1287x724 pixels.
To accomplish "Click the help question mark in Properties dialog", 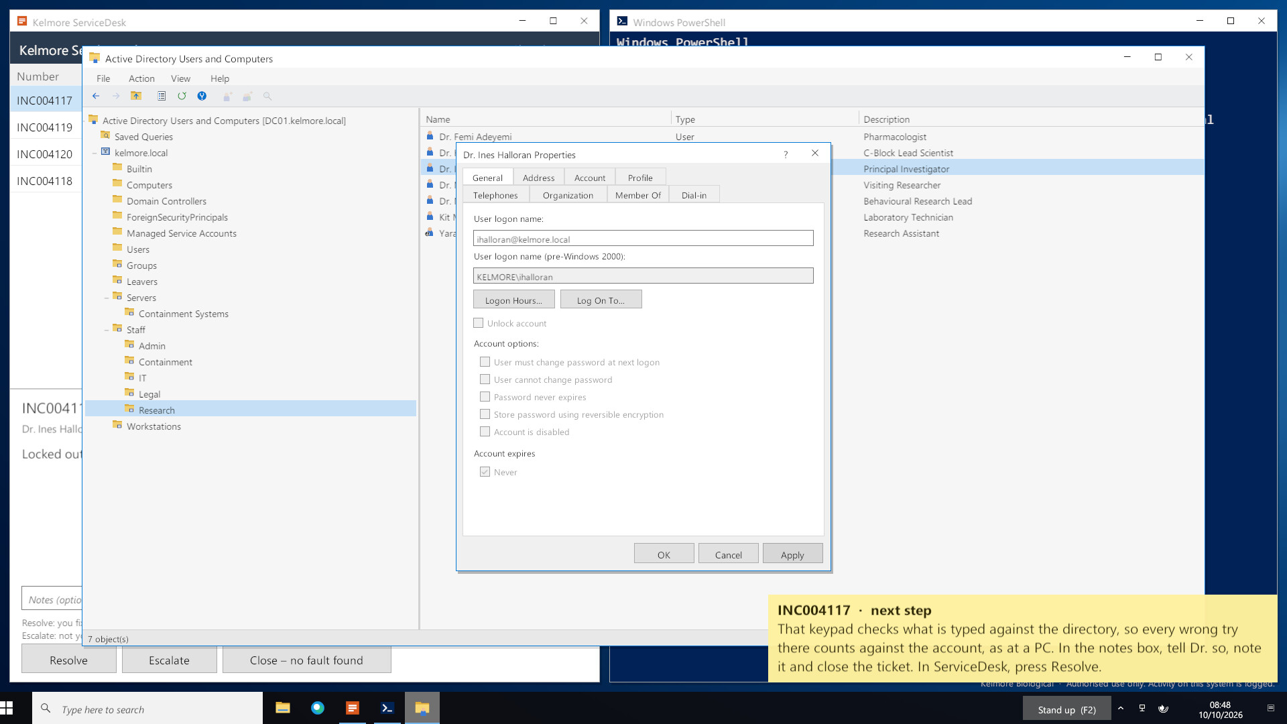I will [x=786, y=154].
